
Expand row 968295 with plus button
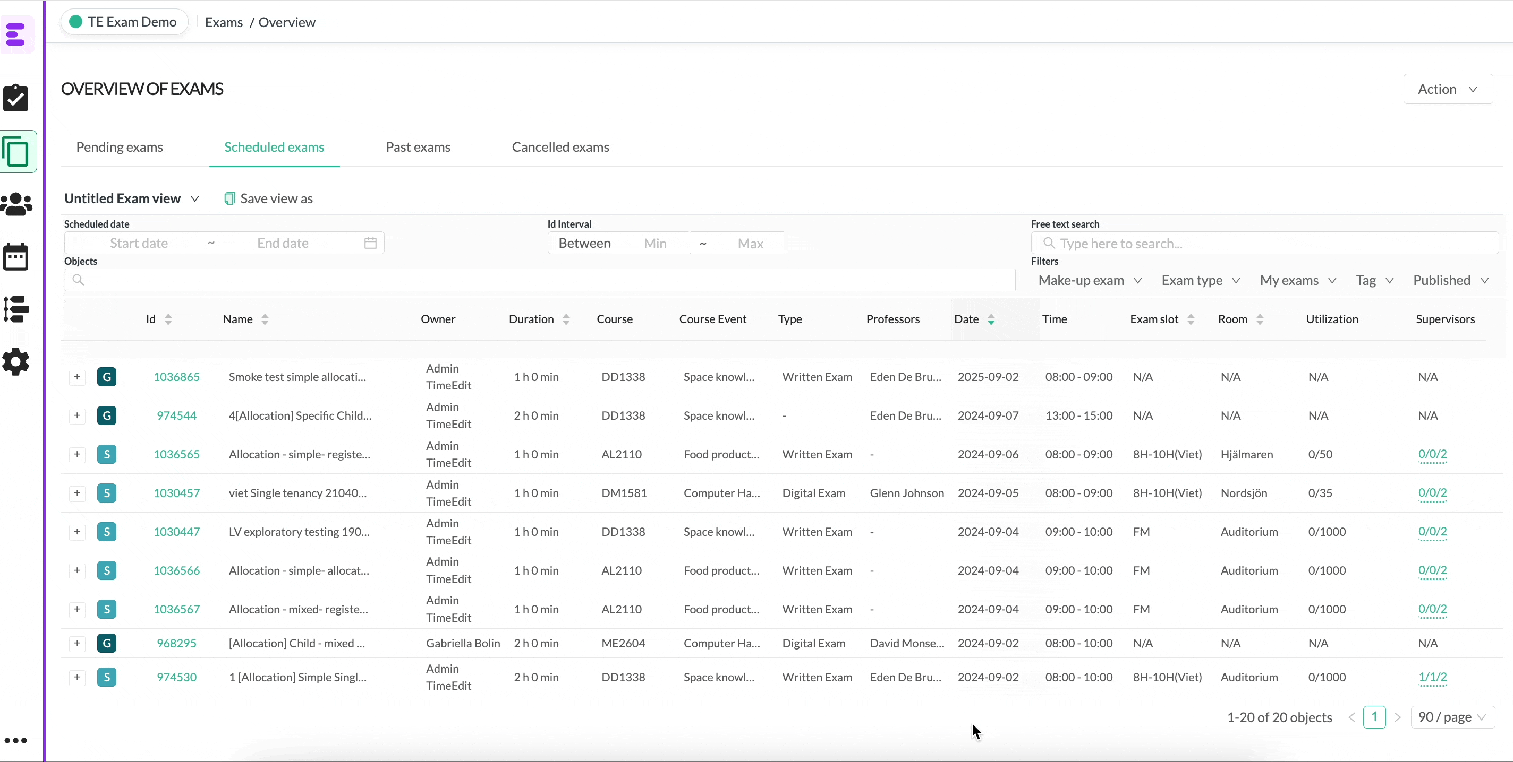(77, 643)
